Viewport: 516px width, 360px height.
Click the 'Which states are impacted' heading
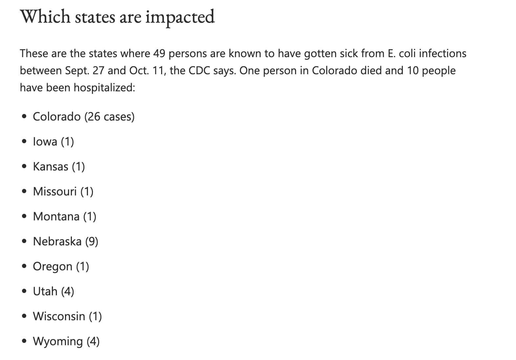tap(117, 17)
